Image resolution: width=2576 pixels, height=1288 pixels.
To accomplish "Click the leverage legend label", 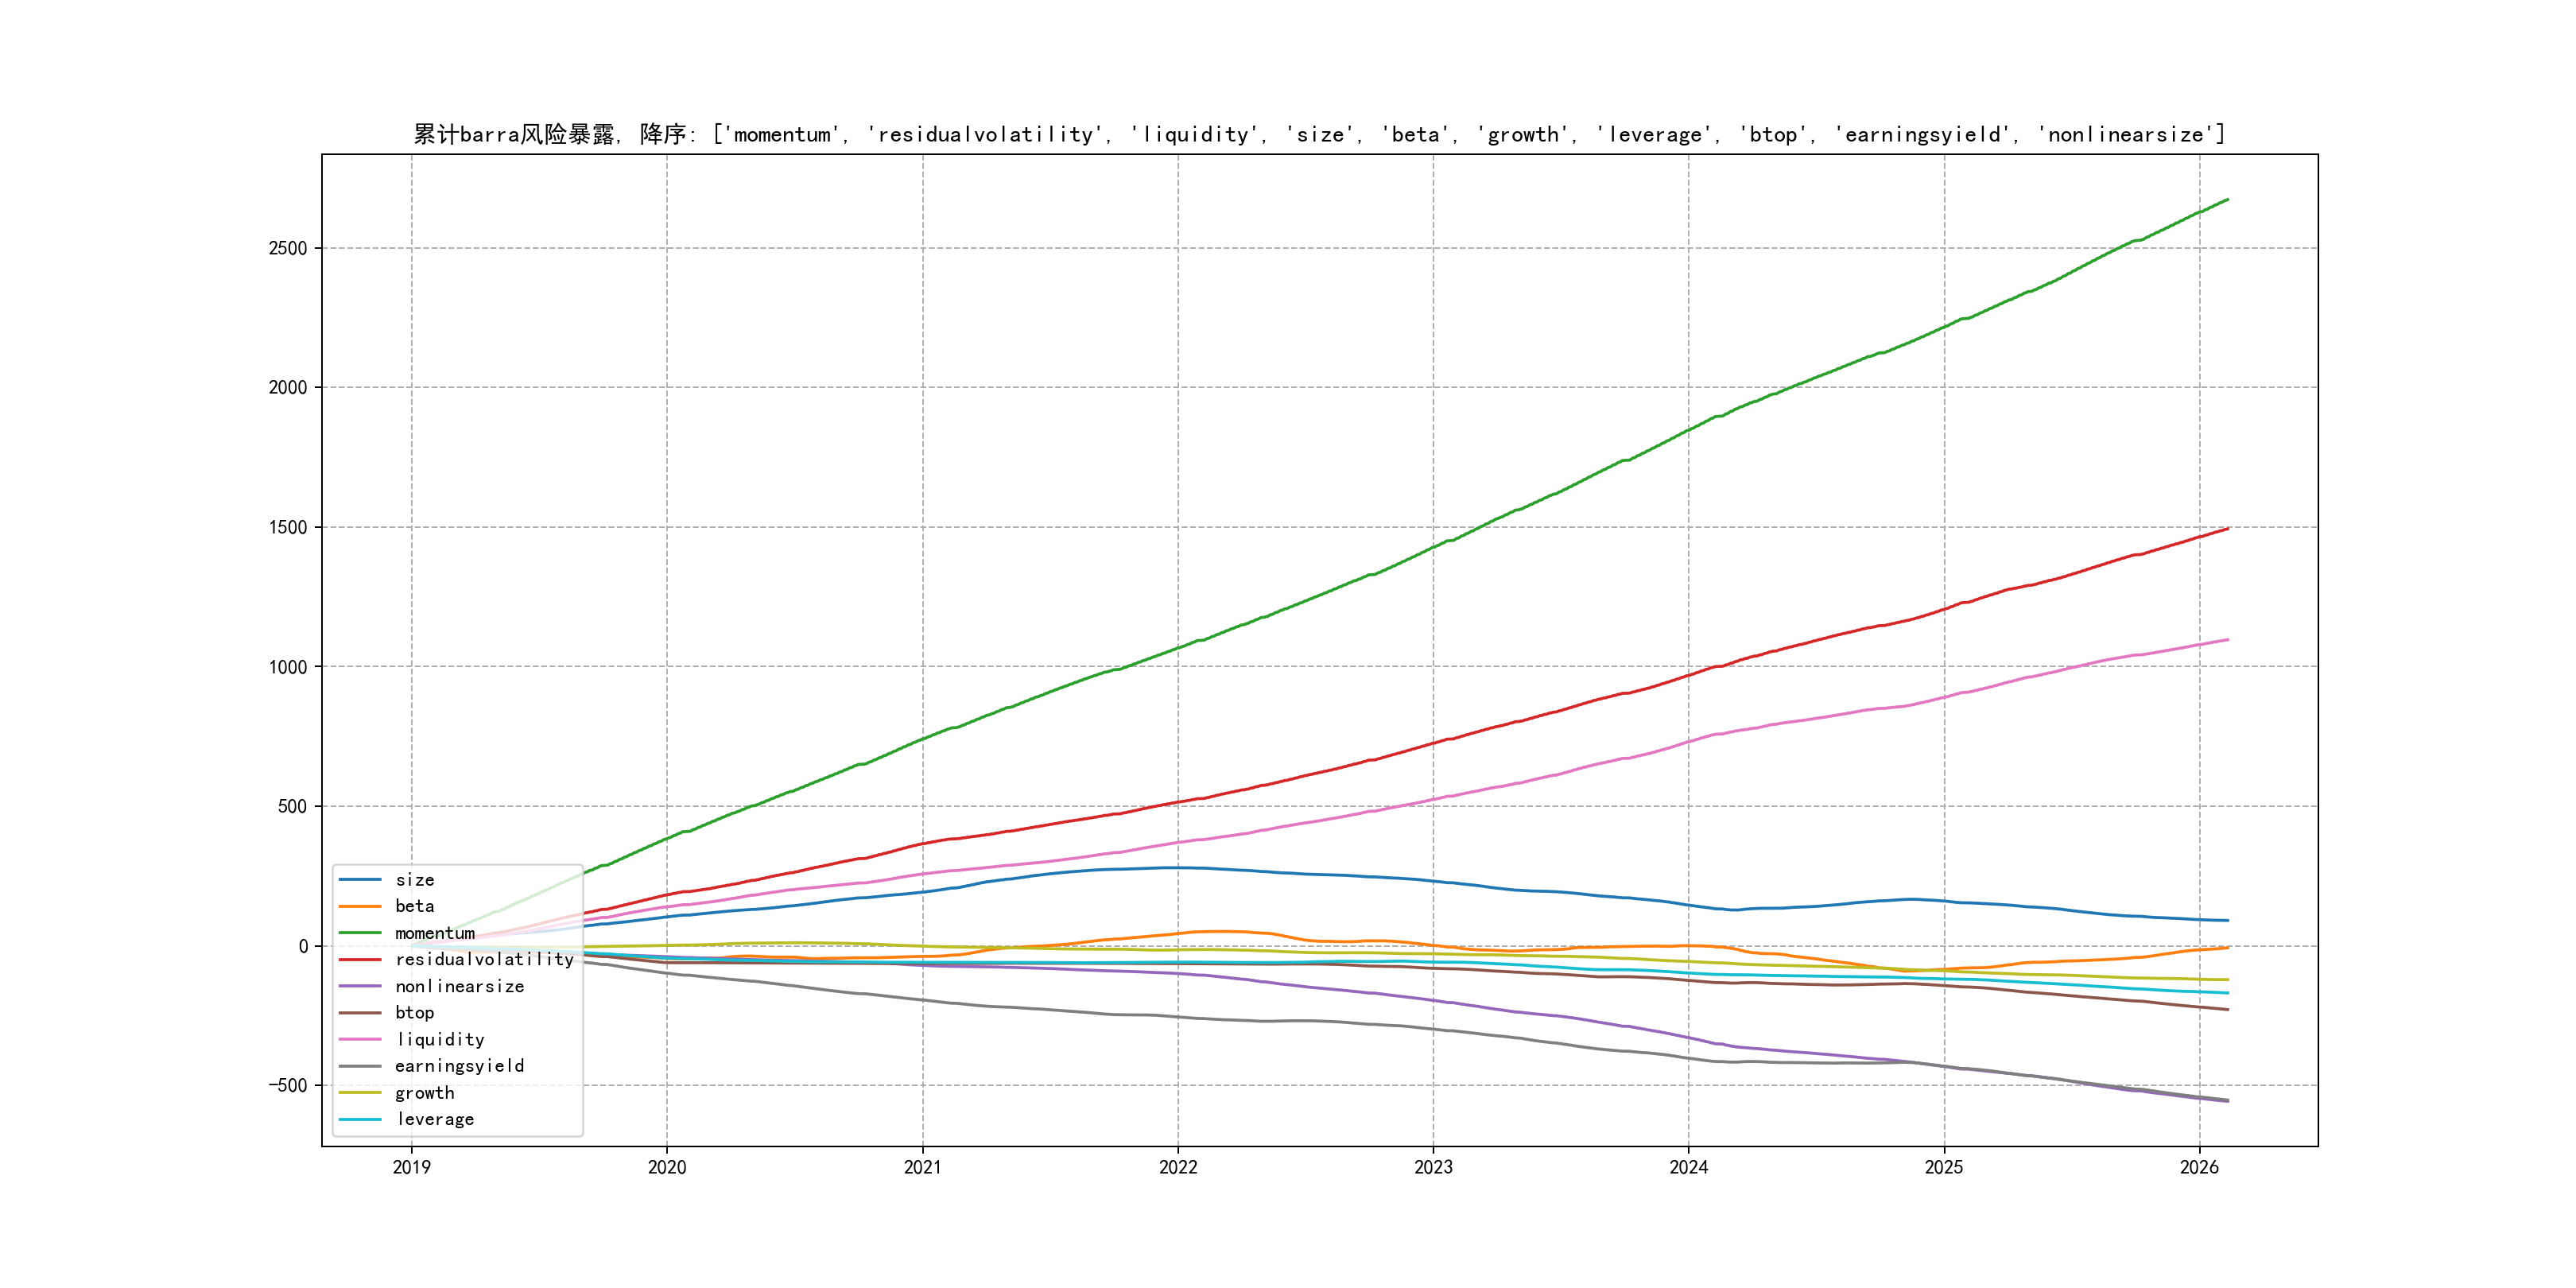I will 435,1119.
